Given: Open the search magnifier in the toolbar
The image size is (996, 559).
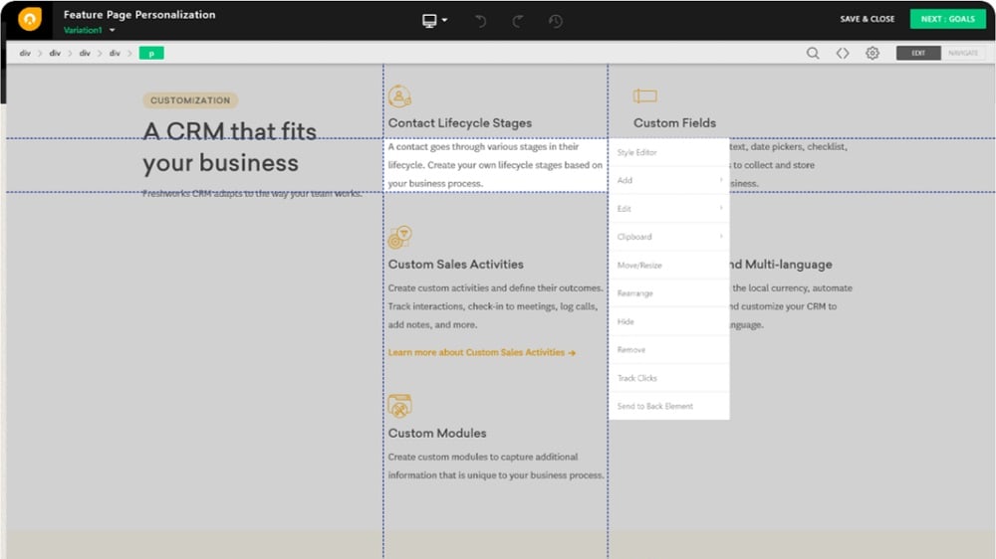Looking at the screenshot, I should click(813, 54).
